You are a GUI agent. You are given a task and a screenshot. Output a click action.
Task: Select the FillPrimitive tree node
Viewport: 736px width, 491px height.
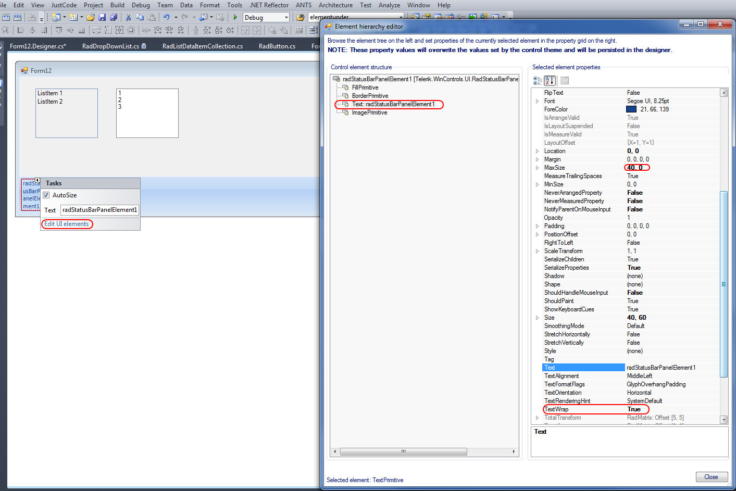(365, 87)
